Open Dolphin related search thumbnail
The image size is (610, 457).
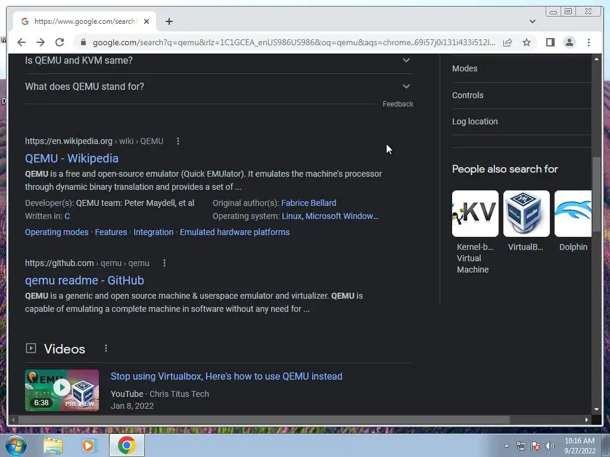pyautogui.click(x=573, y=214)
